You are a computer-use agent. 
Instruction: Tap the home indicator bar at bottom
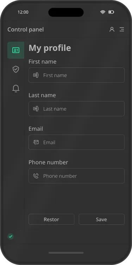(x=66, y=253)
